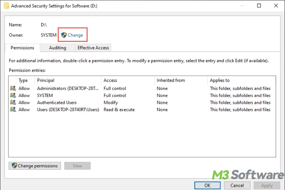285x190 pixels.
Task: Close the Advanced Security Settings dialog
Action: (x=276, y=6)
